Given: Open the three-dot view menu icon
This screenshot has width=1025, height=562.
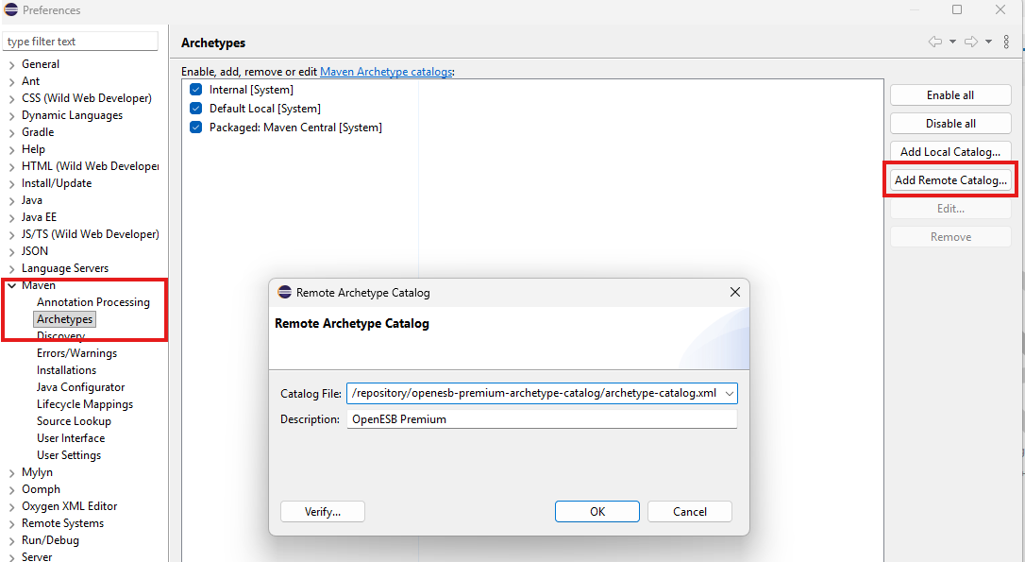Looking at the screenshot, I should 1006,42.
